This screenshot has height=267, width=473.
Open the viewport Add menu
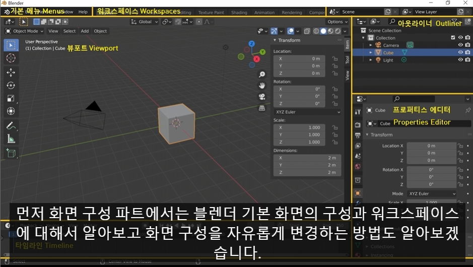pyautogui.click(x=85, y=31)
